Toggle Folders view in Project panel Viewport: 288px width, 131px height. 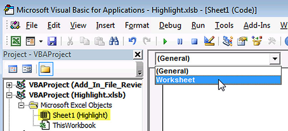tap(46, 69)
